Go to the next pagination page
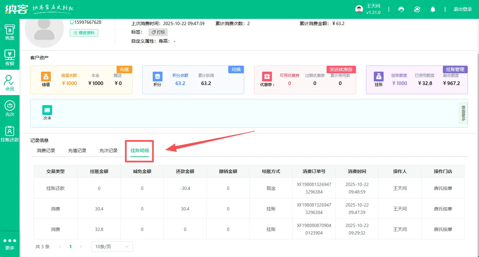This screenshot has height=257, width=479. click(81, 247)
